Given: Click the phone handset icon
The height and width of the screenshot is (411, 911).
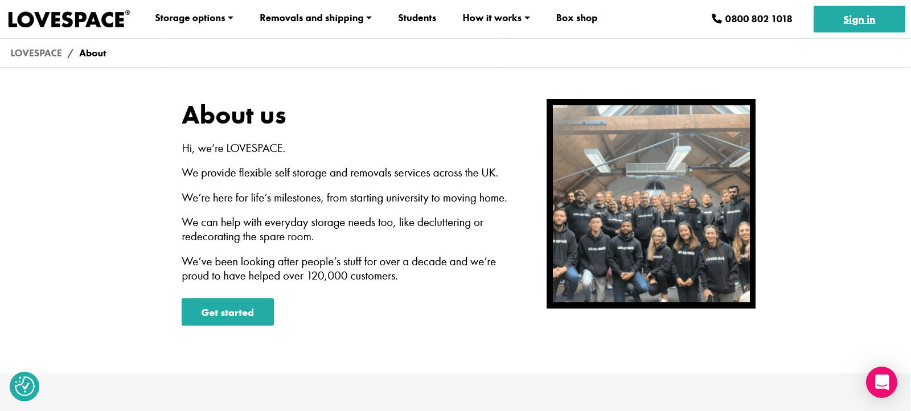Looking at the screenshot, I should click(x=716, y=19).
